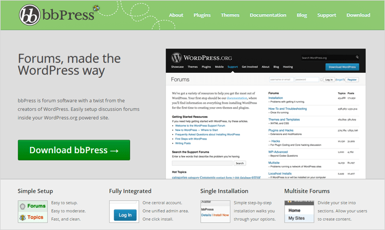Click the password field in screenshot
This screenshot has width=385, height=230.
[307, 80]
